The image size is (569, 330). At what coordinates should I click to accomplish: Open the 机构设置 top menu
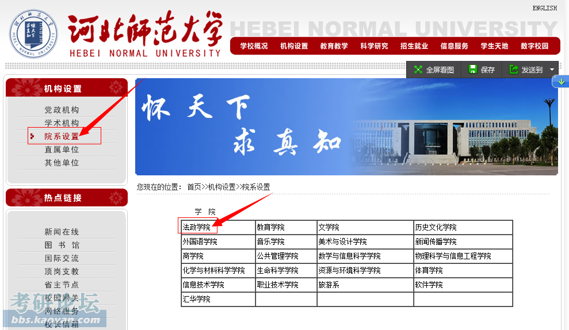(x=294, y=46)
